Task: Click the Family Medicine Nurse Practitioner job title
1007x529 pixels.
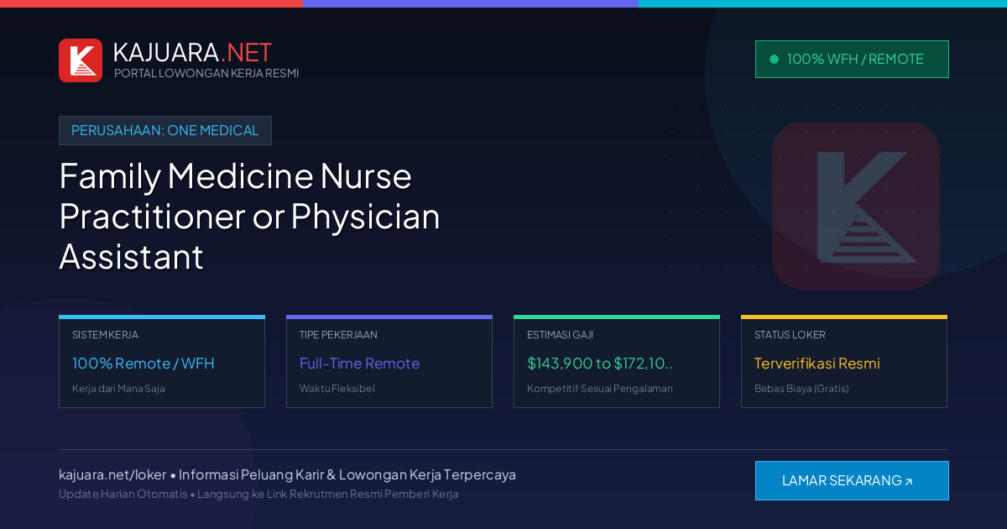Action: pos(249,216)
